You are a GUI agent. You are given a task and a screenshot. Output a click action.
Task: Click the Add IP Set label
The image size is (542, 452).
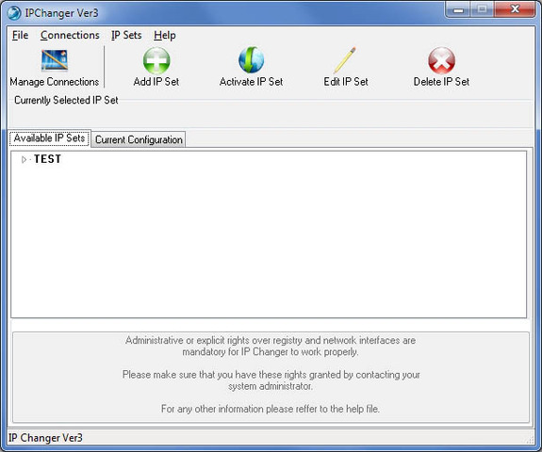156,82
